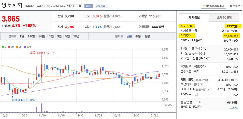Click the 코스피 855위 rank value
The height and width of the screenshot is (119, 243).
(230, 31)
